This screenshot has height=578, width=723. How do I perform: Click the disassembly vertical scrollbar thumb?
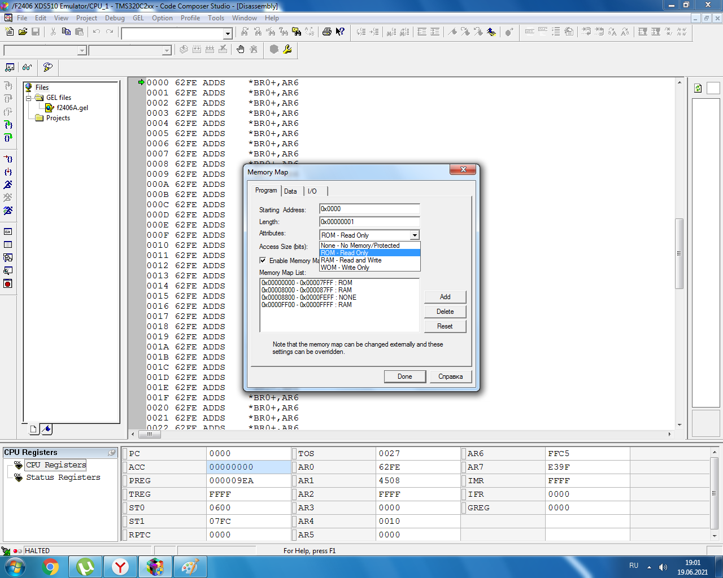tap(679, 253)
